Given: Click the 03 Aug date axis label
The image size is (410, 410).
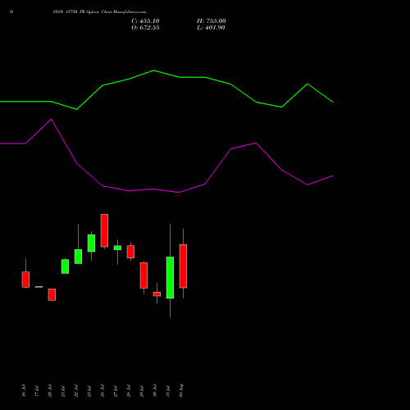Looking at the screenshot, I should (181, 390).
